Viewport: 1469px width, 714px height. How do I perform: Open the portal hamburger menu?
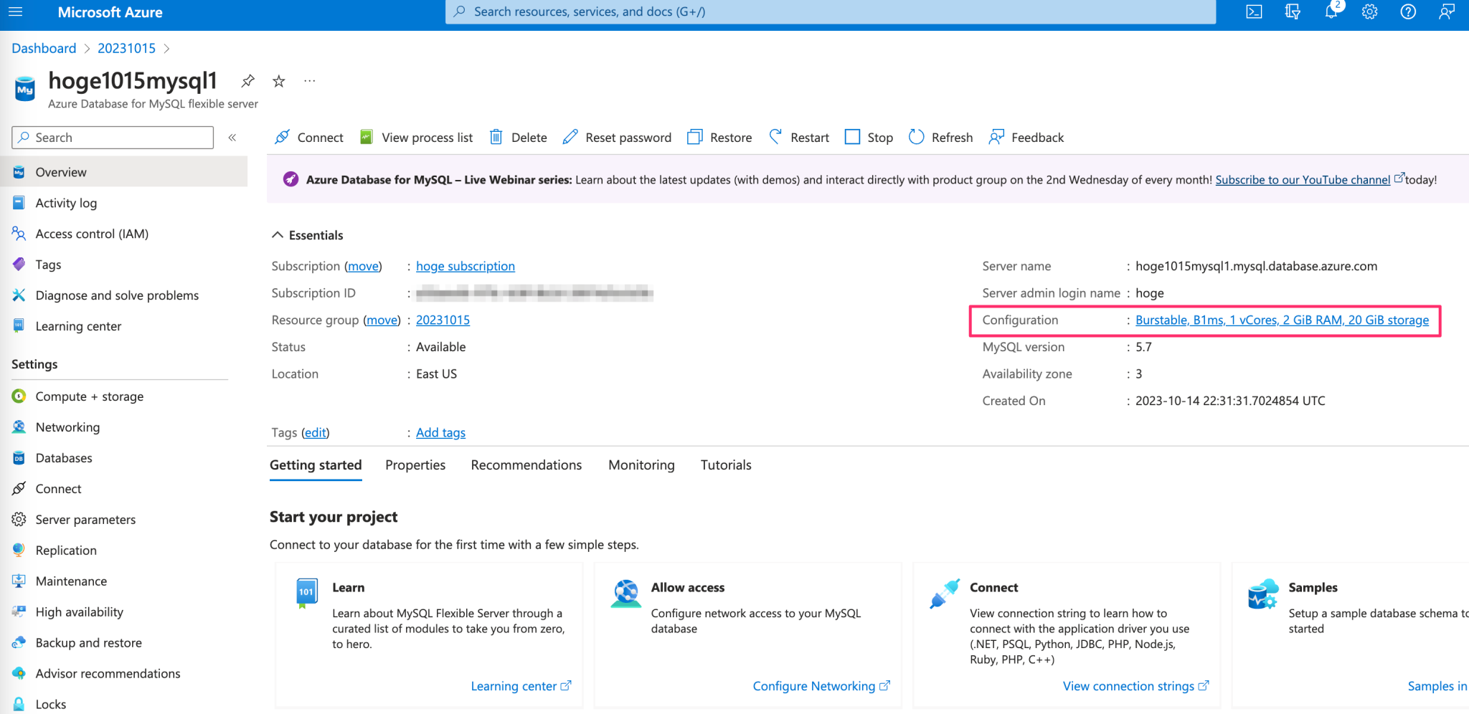tap(15, 11)
